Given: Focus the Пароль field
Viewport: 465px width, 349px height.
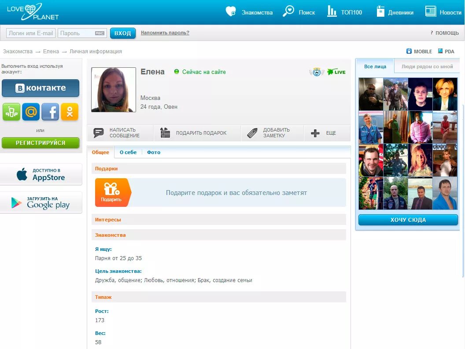Looking at the screenshot, I should [x=82, y=33].
